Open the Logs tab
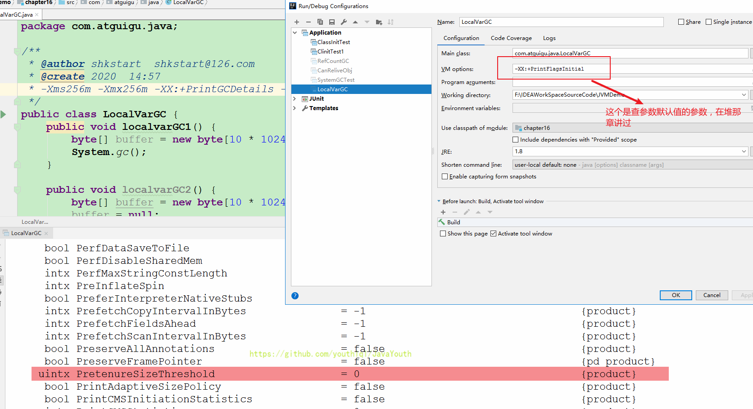 click(x=549, y=38)
